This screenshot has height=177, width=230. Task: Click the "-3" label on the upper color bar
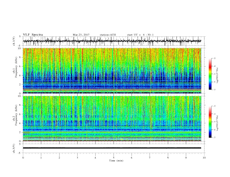[x=214, y=58]
